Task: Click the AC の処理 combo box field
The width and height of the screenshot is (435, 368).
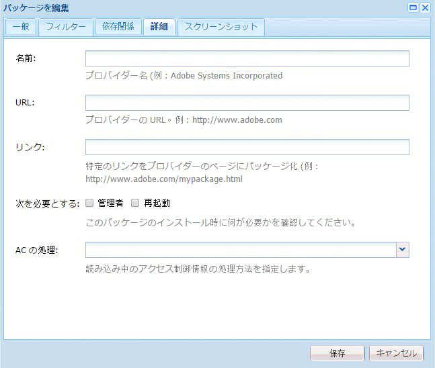Action: tap(241, 250)
